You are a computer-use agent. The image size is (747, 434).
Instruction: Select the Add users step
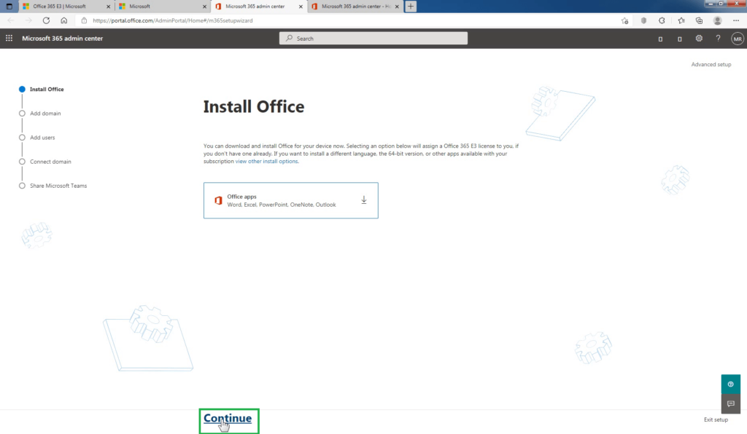click(x=37, y=138)
